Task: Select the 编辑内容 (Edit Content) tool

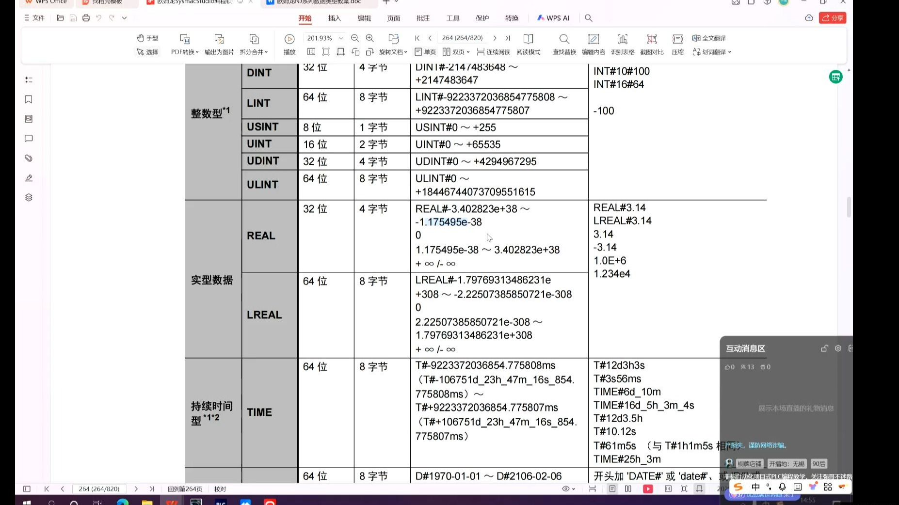Action: (594, 45)
